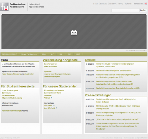Open the Studierendensekretariat link
Screen dimensions: 148x139
pos(53,93)
